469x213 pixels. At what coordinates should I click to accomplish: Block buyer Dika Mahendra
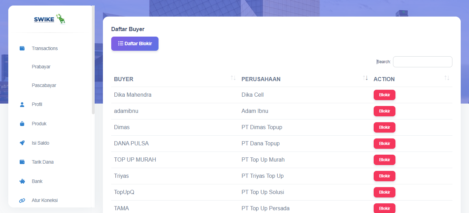coord(384,95)
